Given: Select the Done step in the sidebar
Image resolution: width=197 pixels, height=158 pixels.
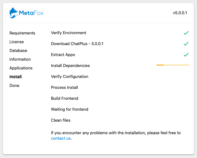Looking at the screenshot, I should coord(14,86).
